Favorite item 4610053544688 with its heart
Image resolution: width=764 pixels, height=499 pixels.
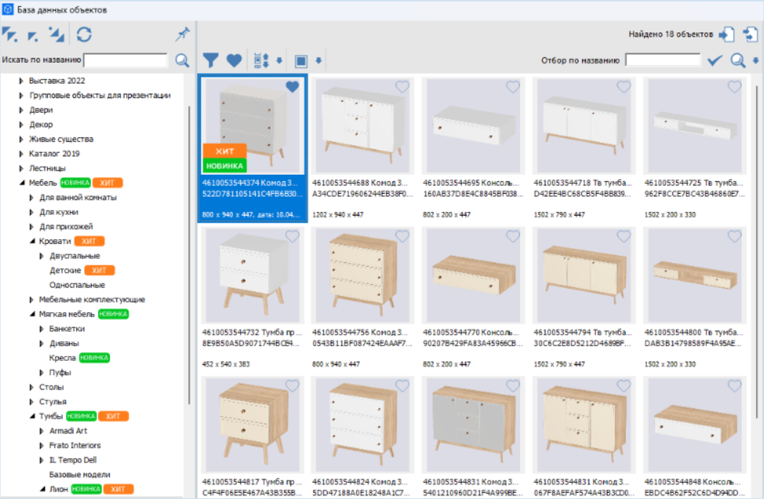(x=402, y=87)
